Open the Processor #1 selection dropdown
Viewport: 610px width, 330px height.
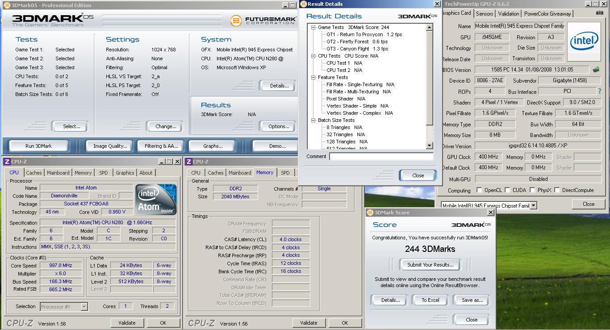click(x=84, y=307)
